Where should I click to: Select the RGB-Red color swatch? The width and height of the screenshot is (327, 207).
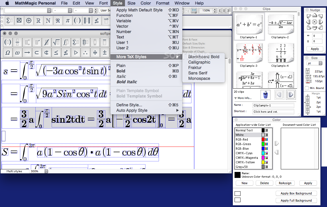pos(263,139)
